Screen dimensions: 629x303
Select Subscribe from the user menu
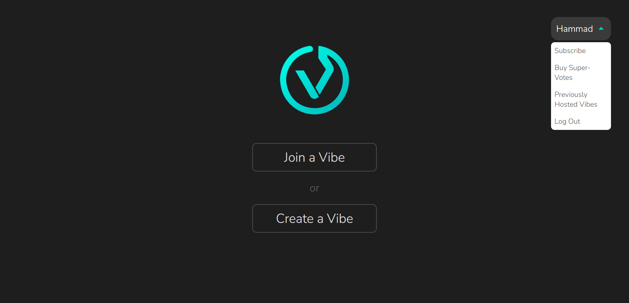[570, 51]
